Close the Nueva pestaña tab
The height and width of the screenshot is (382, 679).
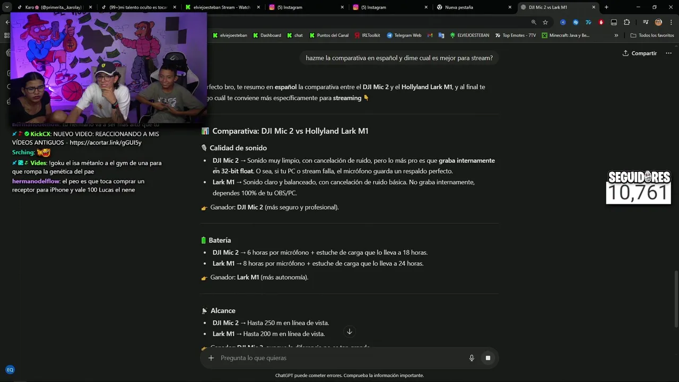510,7
